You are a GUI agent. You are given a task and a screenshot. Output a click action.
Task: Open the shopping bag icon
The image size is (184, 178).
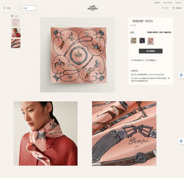174,8
